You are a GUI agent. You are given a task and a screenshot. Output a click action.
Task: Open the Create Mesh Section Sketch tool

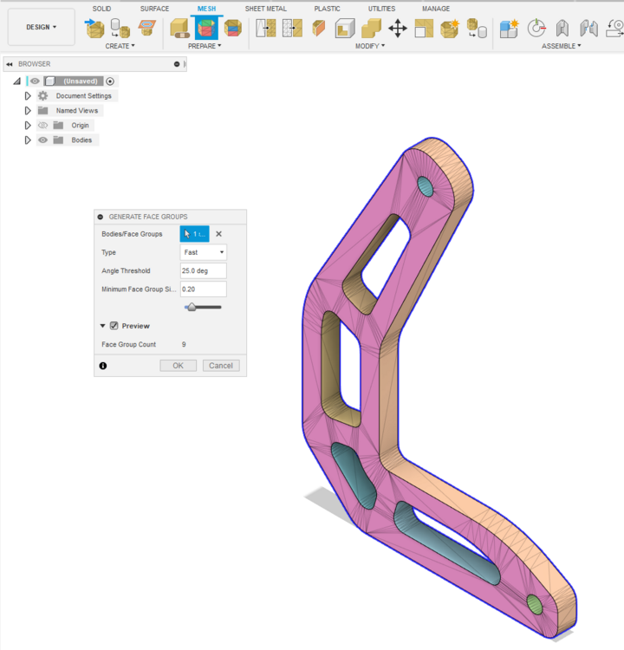[x=146, y=29]
